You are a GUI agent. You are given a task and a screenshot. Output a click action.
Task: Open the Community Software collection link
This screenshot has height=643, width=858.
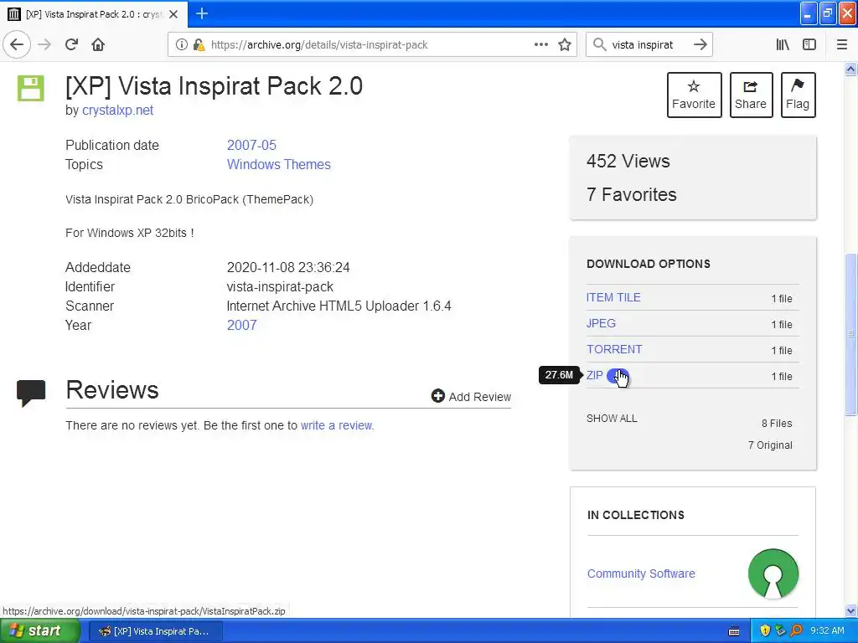point(641,574)
